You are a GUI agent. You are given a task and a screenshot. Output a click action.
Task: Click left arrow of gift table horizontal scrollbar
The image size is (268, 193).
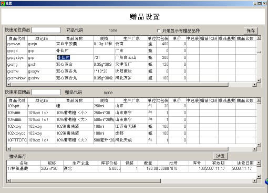point(9,149)
